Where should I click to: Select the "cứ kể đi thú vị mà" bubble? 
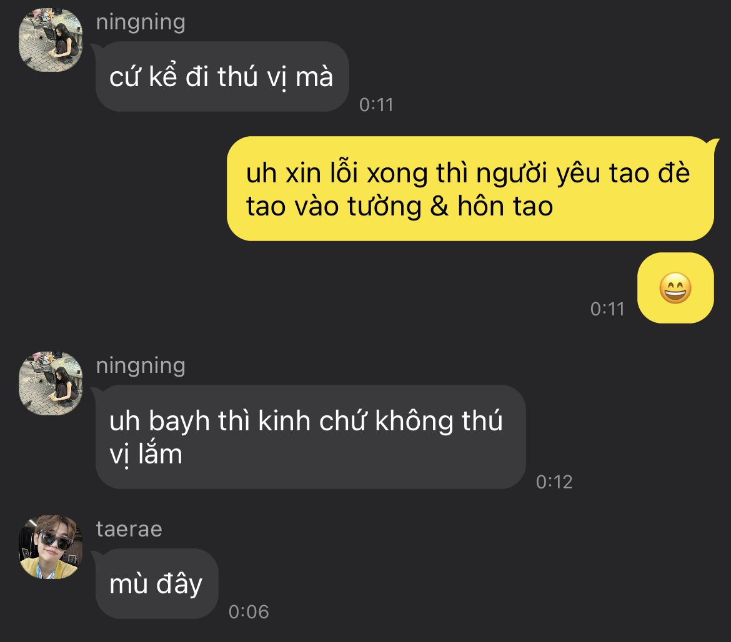point(222,76)
